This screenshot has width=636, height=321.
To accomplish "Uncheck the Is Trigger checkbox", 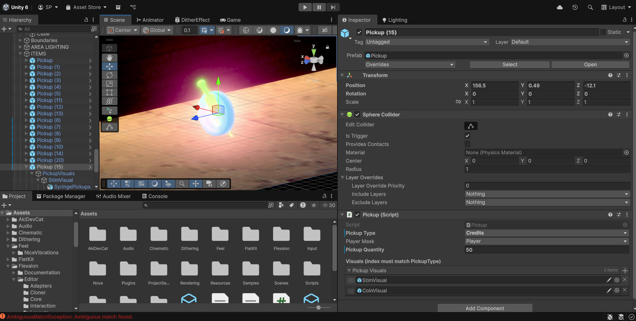I will (467, 136).
